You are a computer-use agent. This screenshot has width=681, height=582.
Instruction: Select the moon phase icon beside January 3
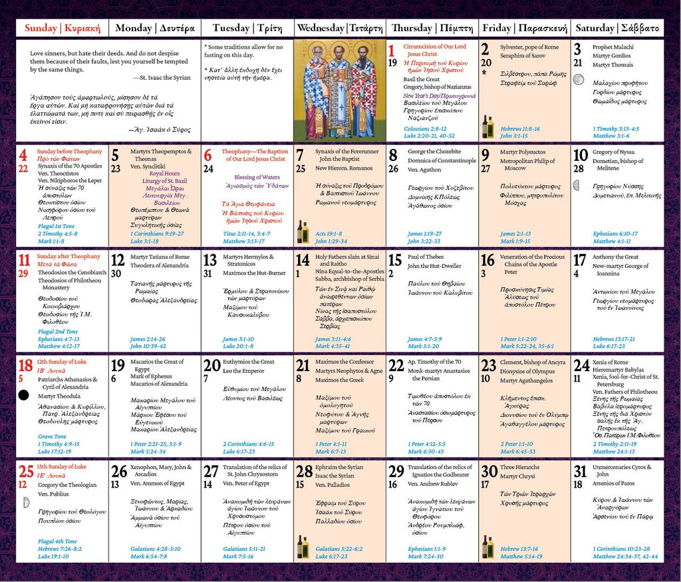coord(577,80)
